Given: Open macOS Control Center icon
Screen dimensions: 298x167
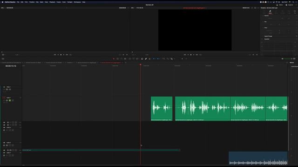Looking at the screenshot, I should point(296,2).
